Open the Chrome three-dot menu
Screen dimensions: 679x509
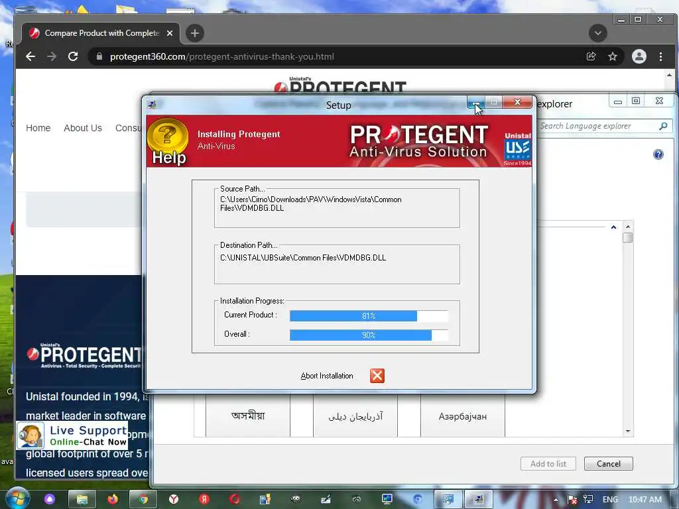pyautogui.click(x=660, y=56)
